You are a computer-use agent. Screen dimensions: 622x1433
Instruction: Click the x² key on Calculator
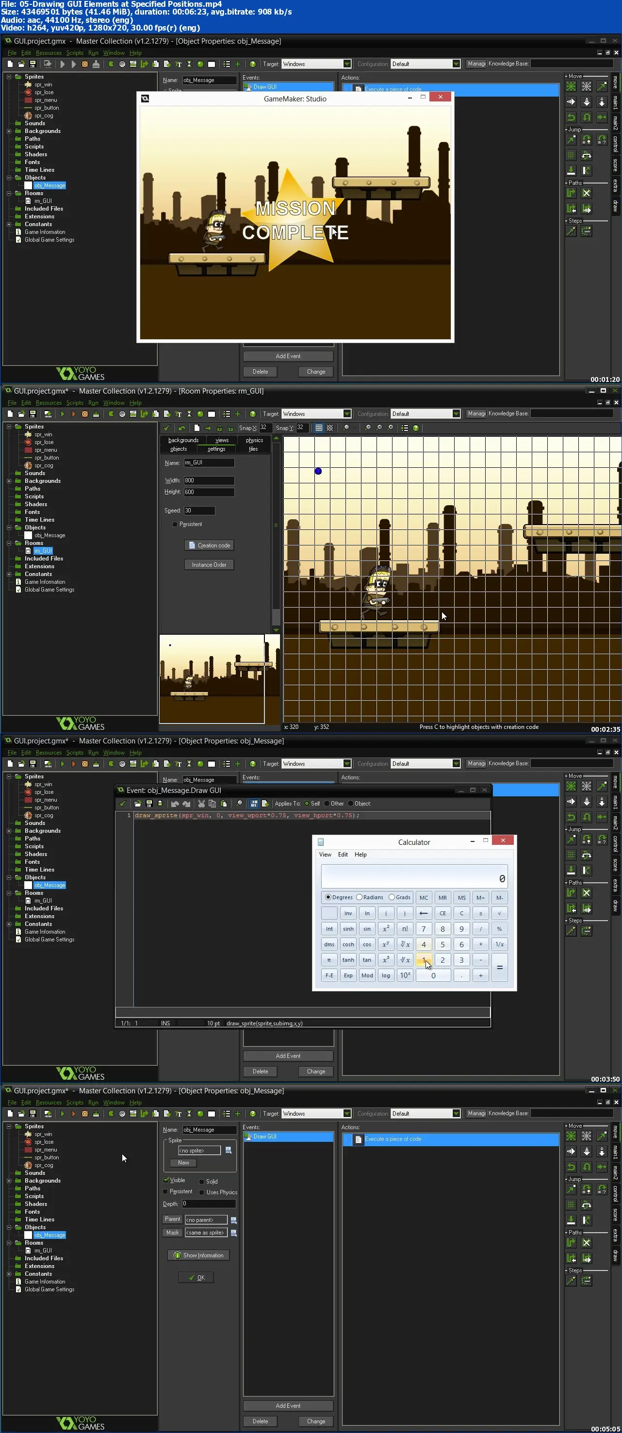click(386, 928)
